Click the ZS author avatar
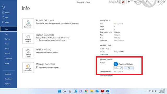This screenshot has height=94, width=167. pos(116,64)
